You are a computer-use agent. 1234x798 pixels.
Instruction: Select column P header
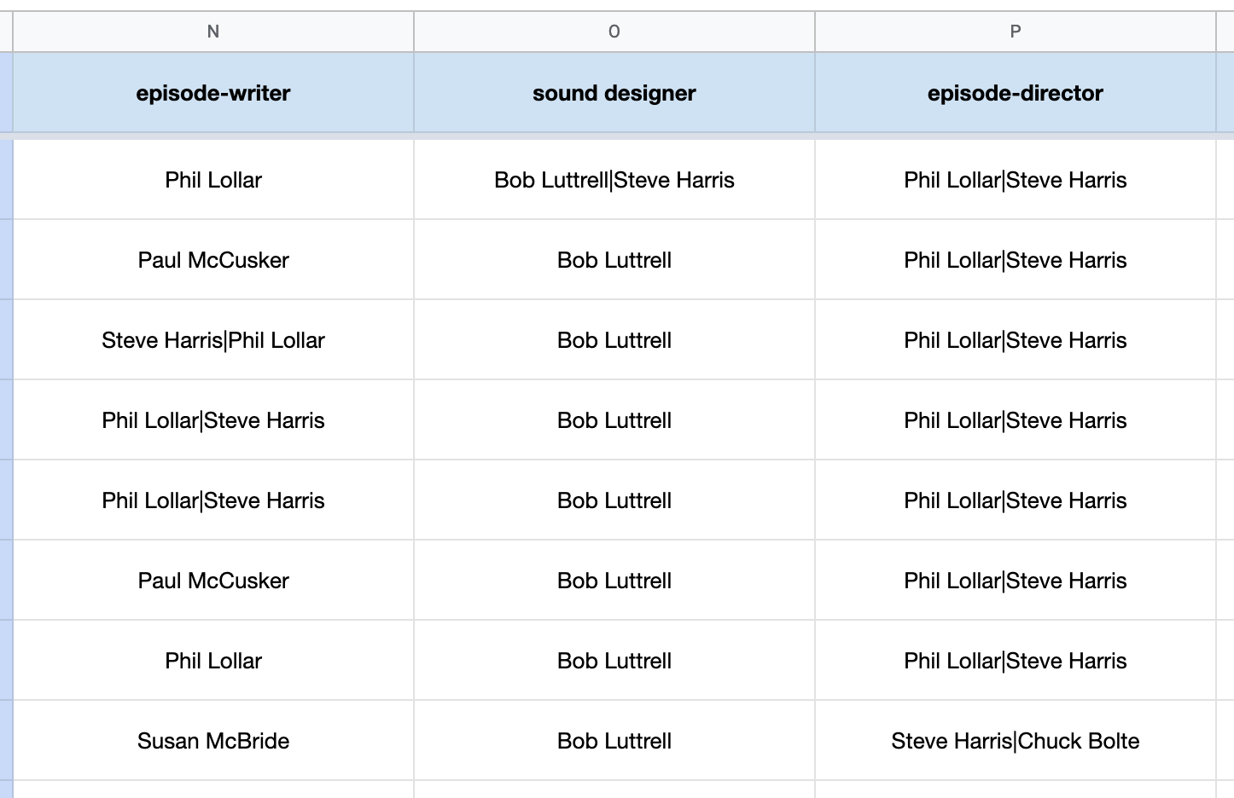pyautogui.click(x=1016, y=32)
